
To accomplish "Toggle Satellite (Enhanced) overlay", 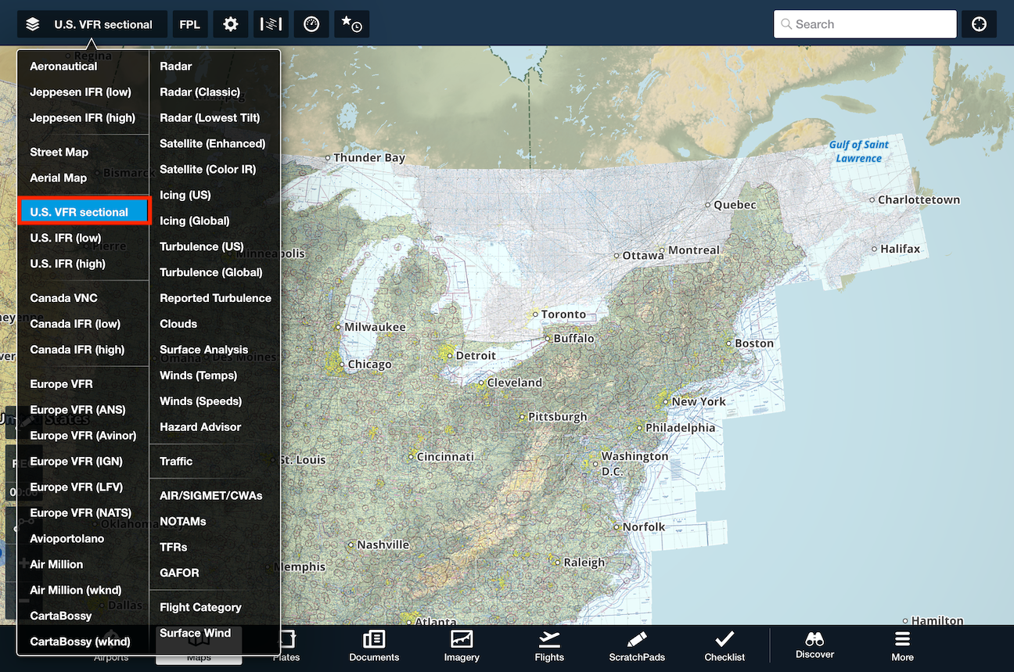I will click(214, 144).
